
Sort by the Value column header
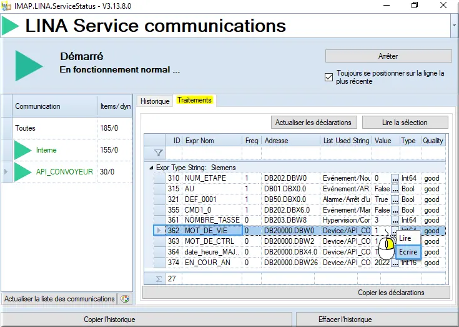(x=385, y=141)
